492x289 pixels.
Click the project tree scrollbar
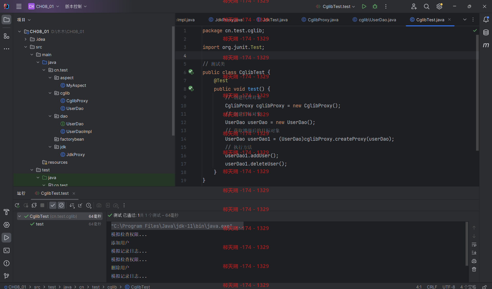(x=173, y=81)
